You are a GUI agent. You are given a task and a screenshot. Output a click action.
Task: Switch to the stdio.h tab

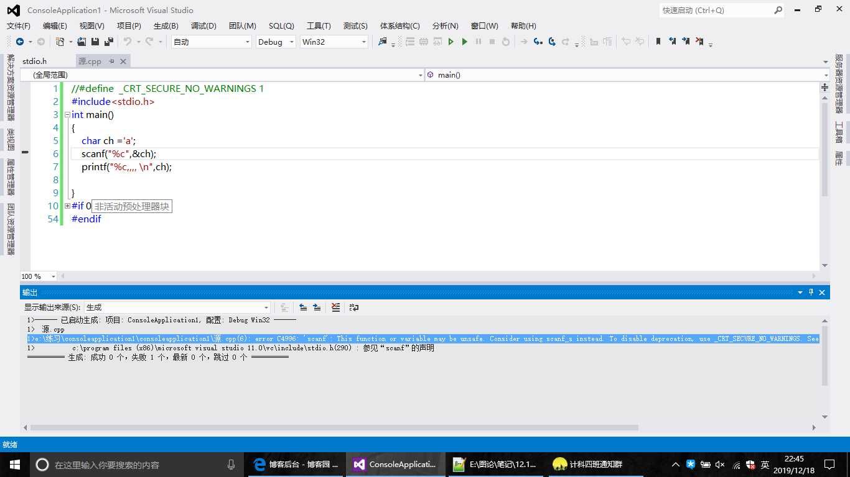coord(35,61)
